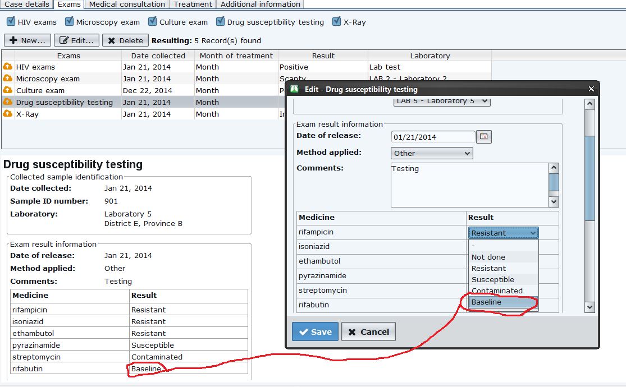
Task: Sort by Month of treatment column header
Action: 236,56
